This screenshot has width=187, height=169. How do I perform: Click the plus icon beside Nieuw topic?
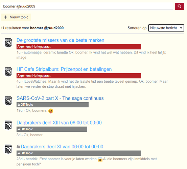pyautogui.click(x=5, y=17)
